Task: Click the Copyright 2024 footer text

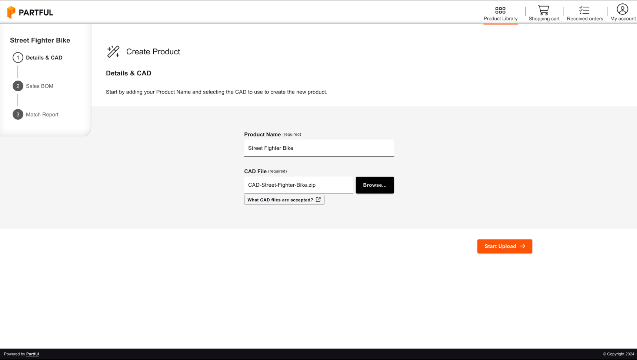Action: (618, 354)
